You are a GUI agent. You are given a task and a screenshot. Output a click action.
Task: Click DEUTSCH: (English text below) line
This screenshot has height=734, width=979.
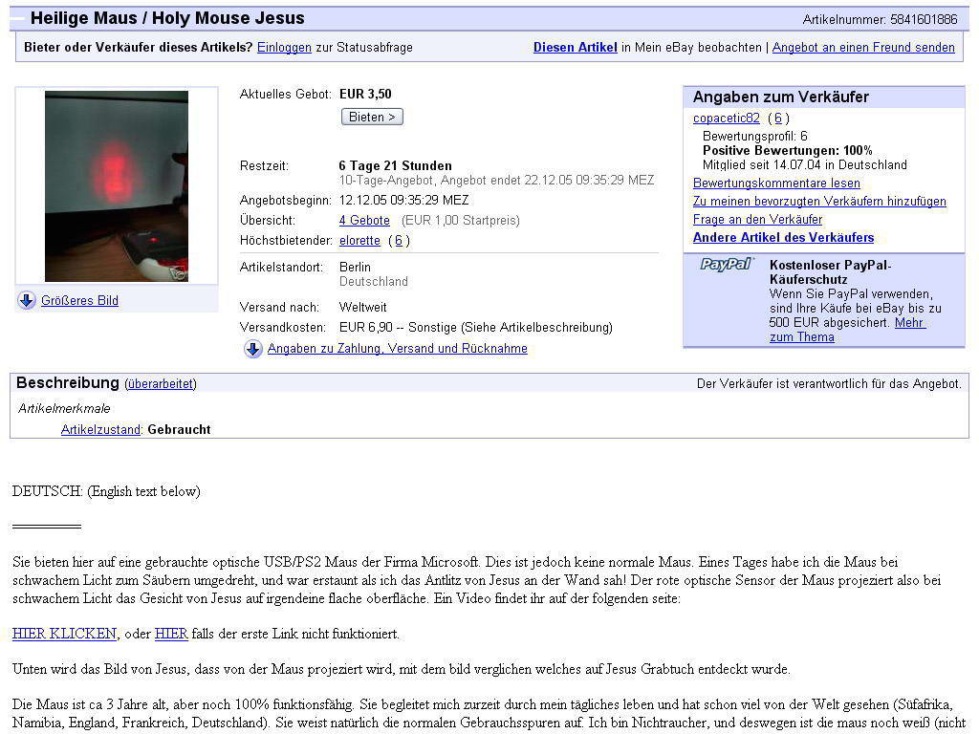pyautogui.click(x=106, y=491)
